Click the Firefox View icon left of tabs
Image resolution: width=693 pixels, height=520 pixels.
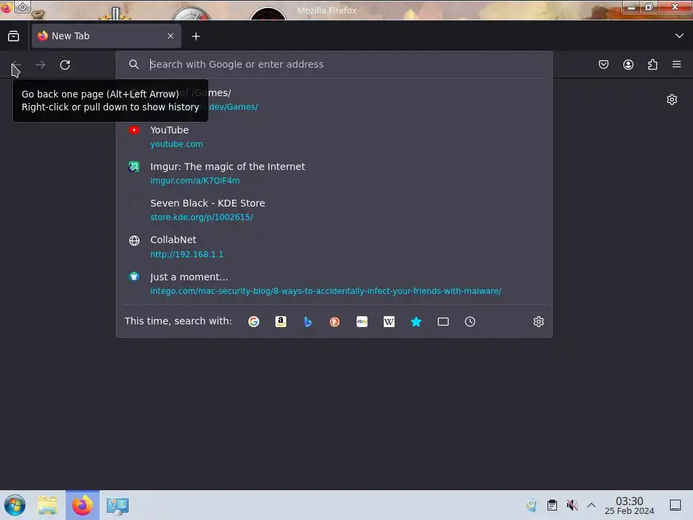[14, 36]
